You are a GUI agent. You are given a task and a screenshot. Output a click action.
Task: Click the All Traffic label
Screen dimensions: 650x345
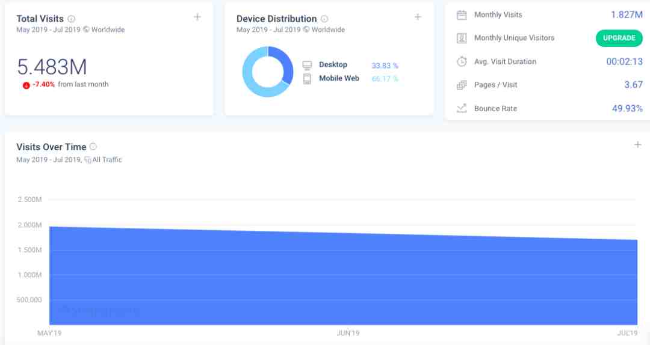107,160
